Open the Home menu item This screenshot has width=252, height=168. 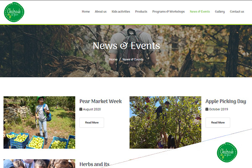pos(86,12)
